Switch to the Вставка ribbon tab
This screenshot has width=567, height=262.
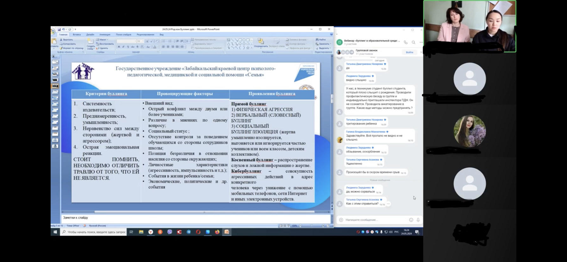coord(77,34)
